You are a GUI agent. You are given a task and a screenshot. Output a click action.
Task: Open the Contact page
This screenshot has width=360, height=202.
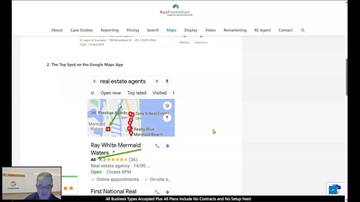(x=285, y=30)
